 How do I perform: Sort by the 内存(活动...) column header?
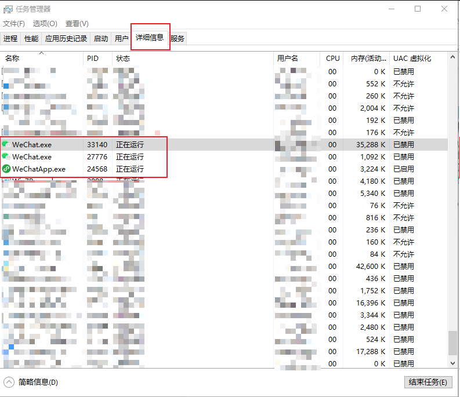tap(367, 59)
